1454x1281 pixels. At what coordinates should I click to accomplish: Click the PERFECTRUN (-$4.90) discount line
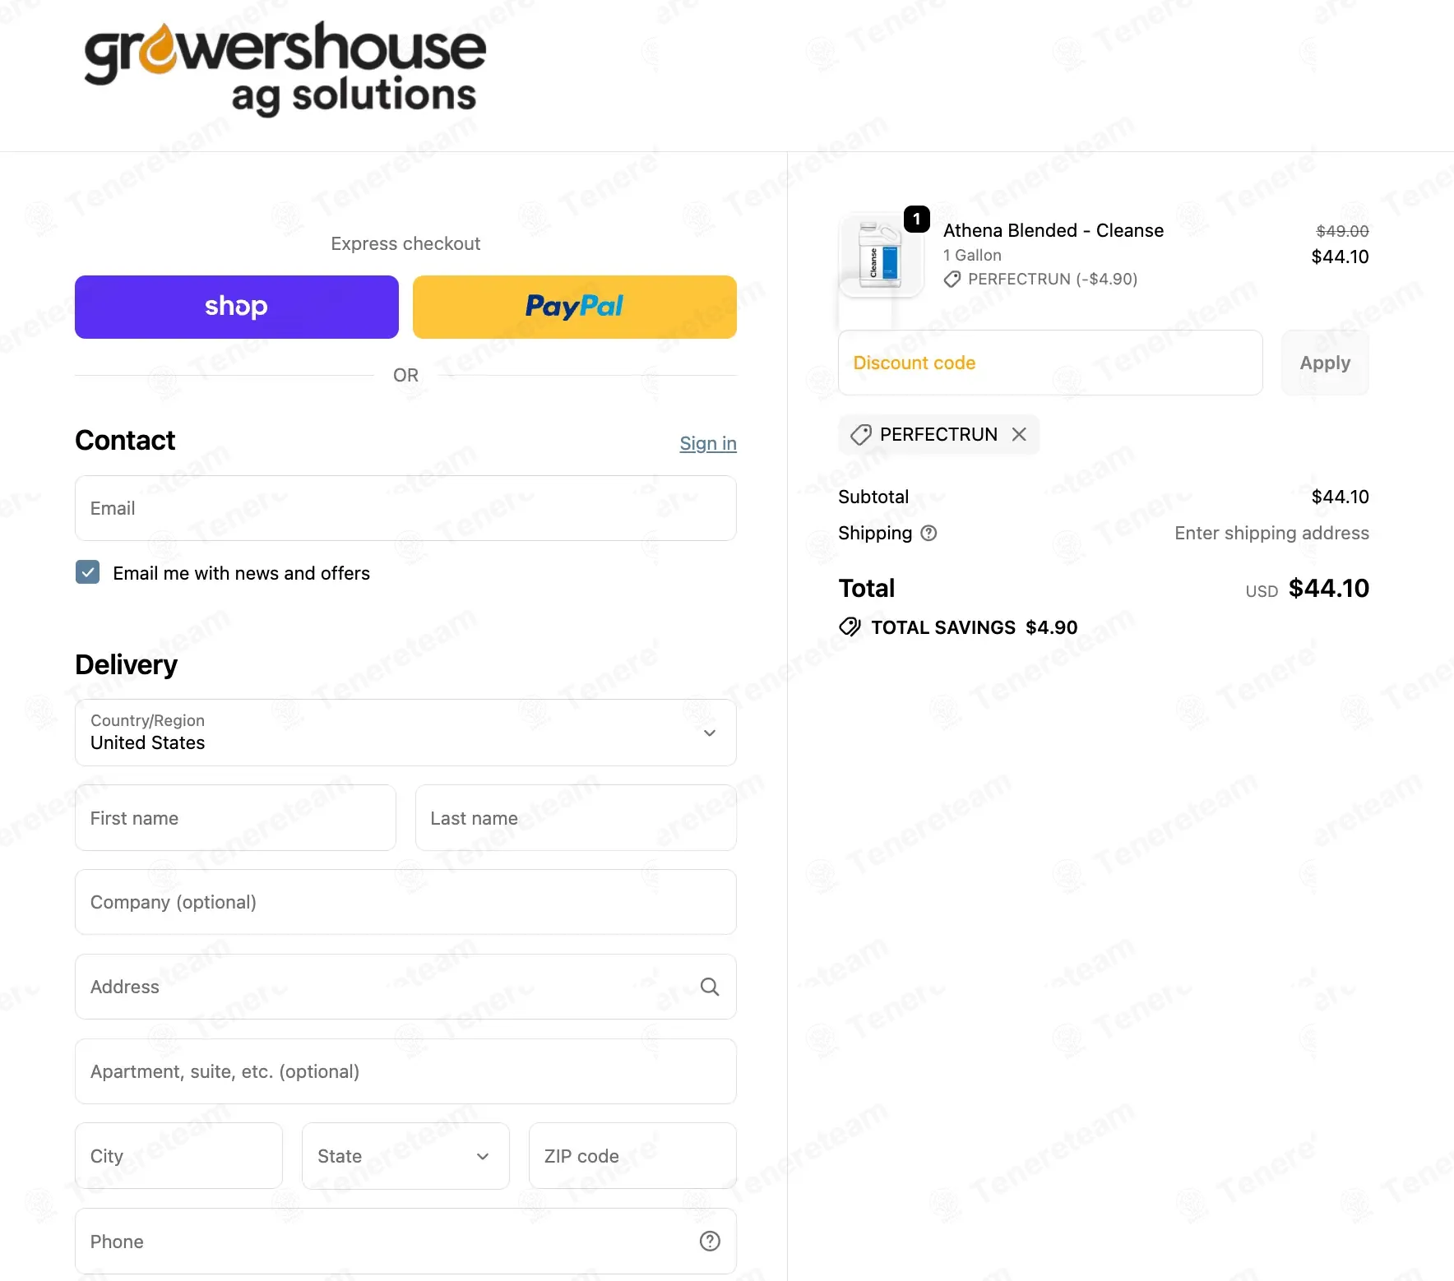pyautogui.click(x=1041, y=279)
